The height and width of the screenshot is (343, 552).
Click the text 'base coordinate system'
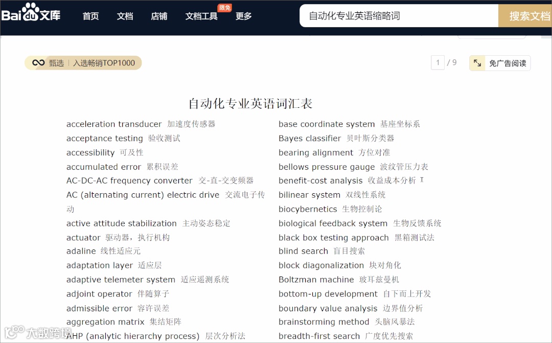(x=327, y=124)
